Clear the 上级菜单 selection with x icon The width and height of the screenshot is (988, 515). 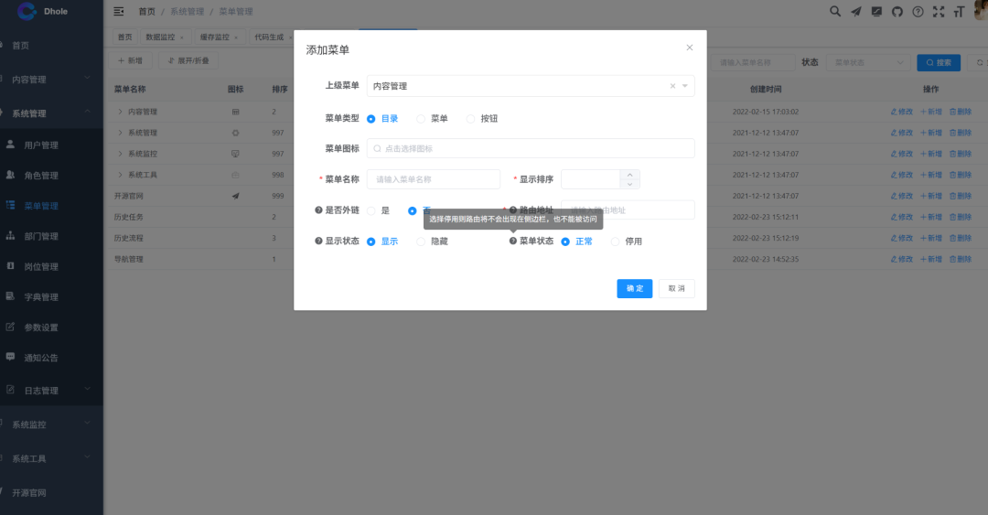point(672,86)
